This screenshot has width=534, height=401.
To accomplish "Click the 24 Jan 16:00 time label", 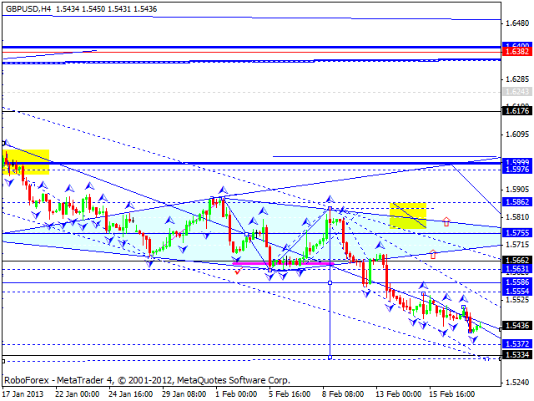I will tap(130, 394).
